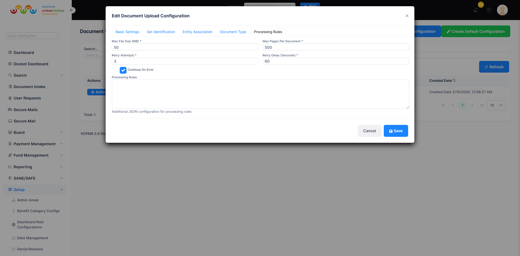
Task: Expand the Payment Management section
Action: click(34, 144)
